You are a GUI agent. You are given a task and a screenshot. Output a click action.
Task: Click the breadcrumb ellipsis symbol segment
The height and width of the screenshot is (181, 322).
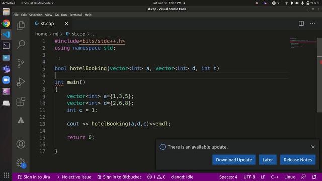93,34
